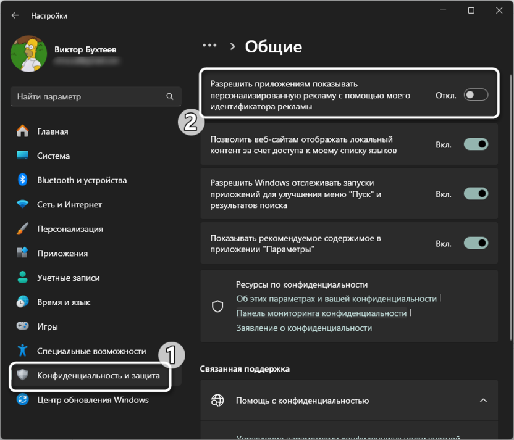The height and width of the screenshot is (440, 514).
Task: Enable personalized ads identifier toggle
Action: point(476,95)
